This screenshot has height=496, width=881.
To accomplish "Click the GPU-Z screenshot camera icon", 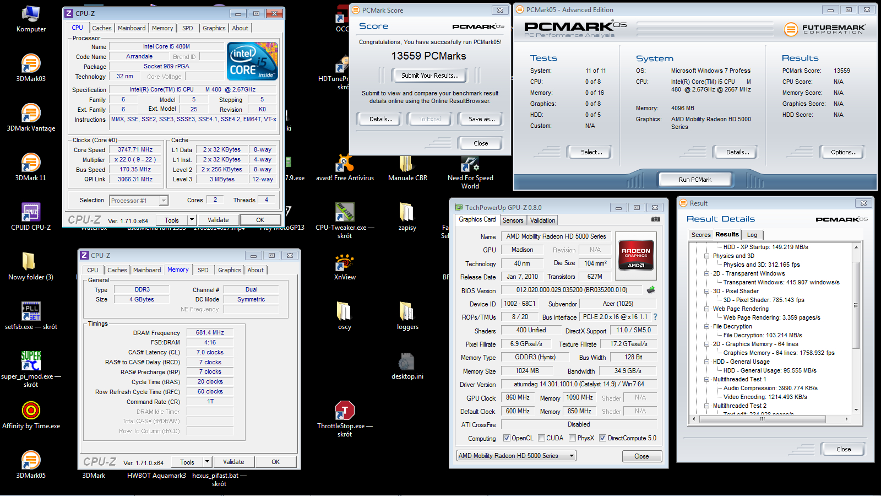I will coord(656,219).
